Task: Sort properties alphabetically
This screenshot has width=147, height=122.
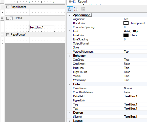Action: (x=76, y=9)
